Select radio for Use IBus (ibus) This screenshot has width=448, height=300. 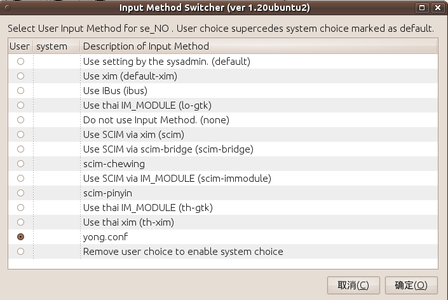20,90
